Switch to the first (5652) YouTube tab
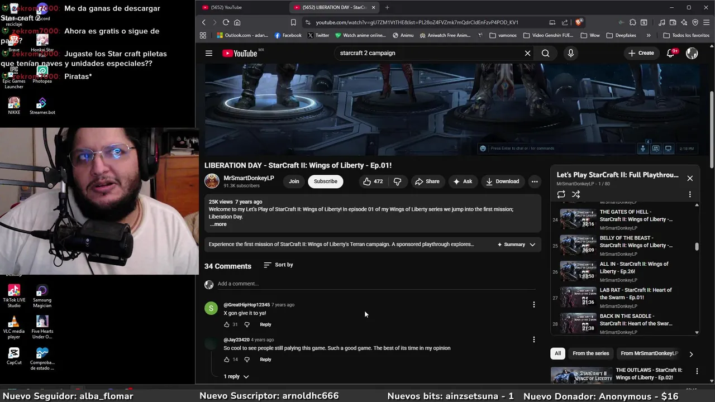The width and height of the screenshot is (715, 402). pyautogui.click(x=240, y=7)
